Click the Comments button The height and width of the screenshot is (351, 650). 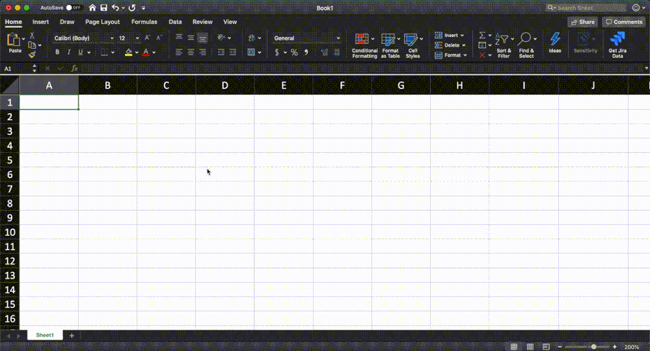point(624,22)
